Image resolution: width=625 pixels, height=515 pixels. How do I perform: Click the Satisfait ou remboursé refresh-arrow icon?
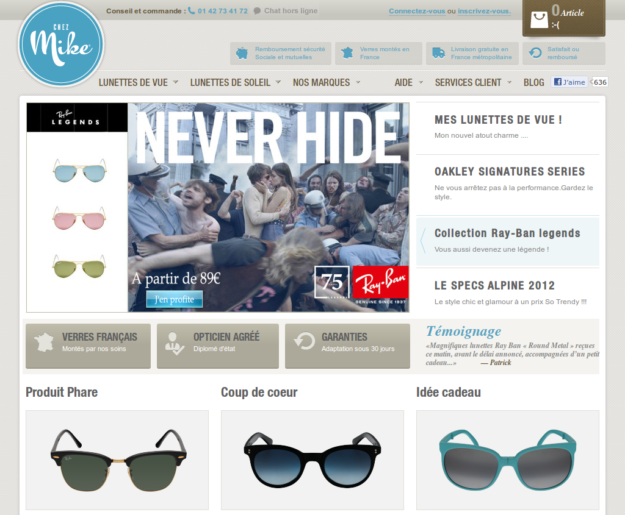(x=535, y=53)
